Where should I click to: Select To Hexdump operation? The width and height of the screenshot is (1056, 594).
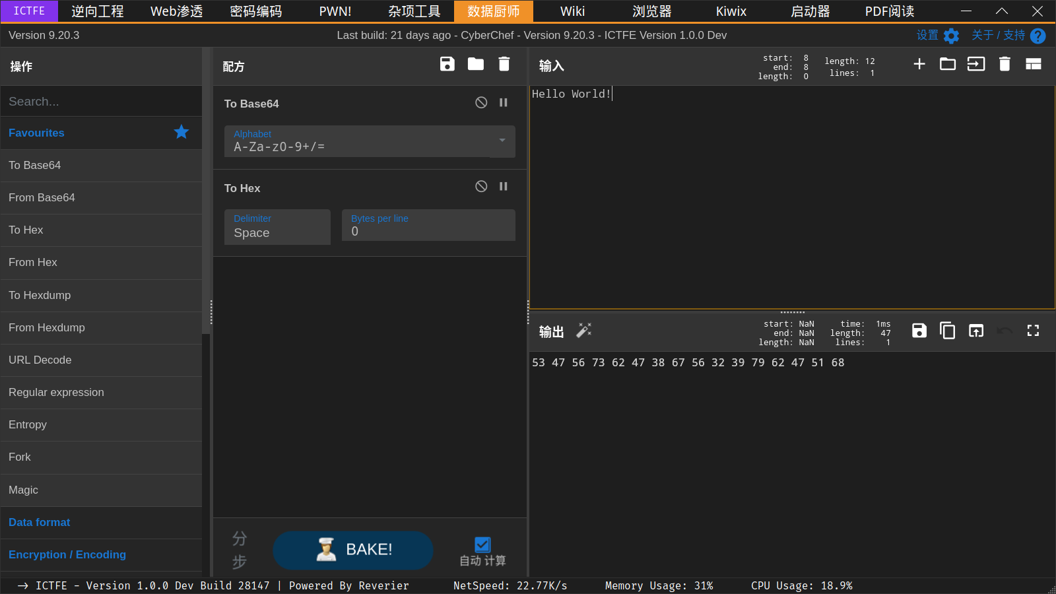click(x=101, y=295)
